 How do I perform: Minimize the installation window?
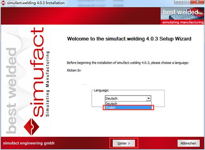click(x=179, y=2)
